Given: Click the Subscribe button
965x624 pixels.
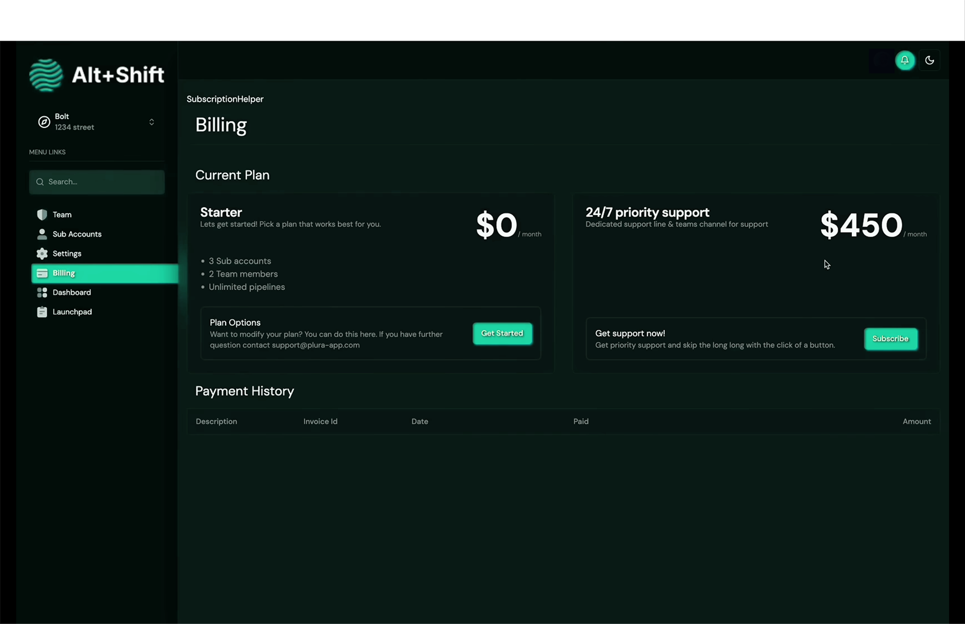Looking at the screenshot, I should [891, 339].
